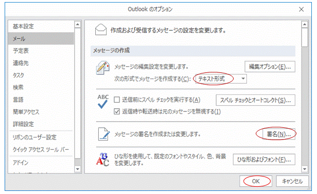The height and width of the screenshot is (194, 317).
Task: Open スペル チェックとオートコレクト button
Action: click(x=256, y=100)
